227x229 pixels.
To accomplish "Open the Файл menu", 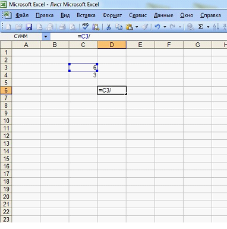I will pyautogui.click(x=22, y=15).
